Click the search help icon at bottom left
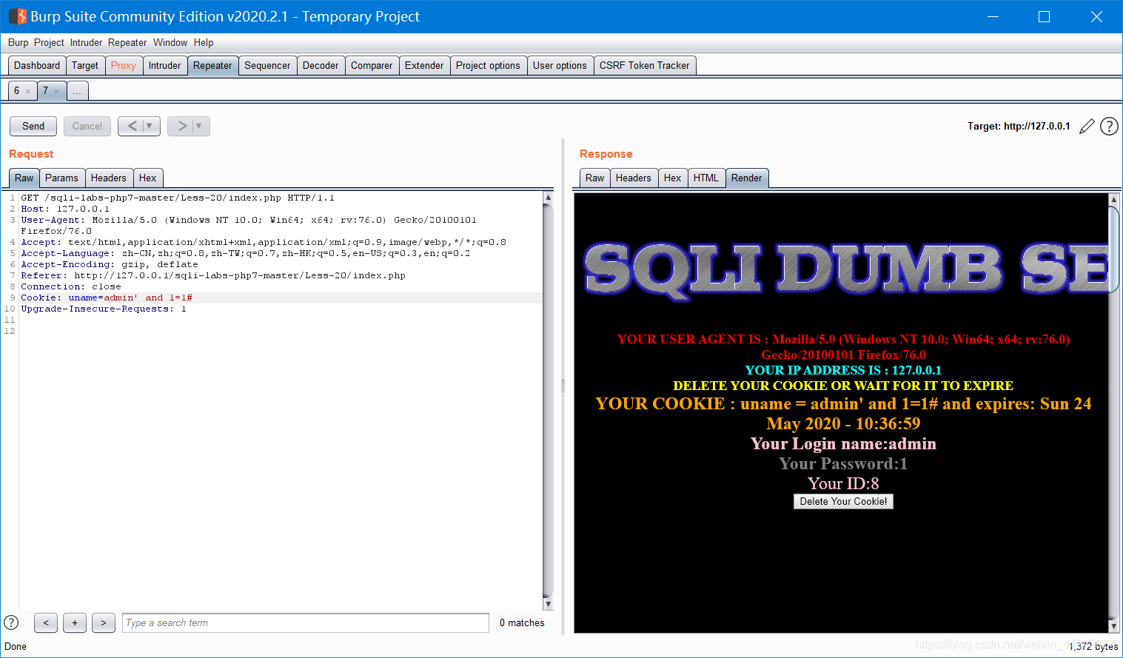 (11, 622)
